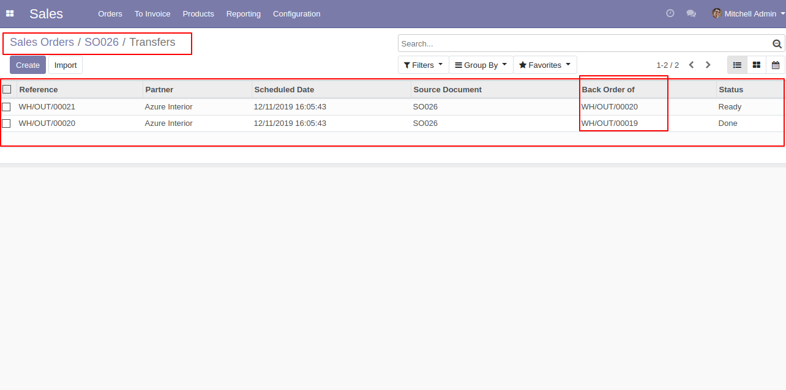Click Mitchell Admin avatar picture
This screenshot has height=390, width=786.
(717, 13)
